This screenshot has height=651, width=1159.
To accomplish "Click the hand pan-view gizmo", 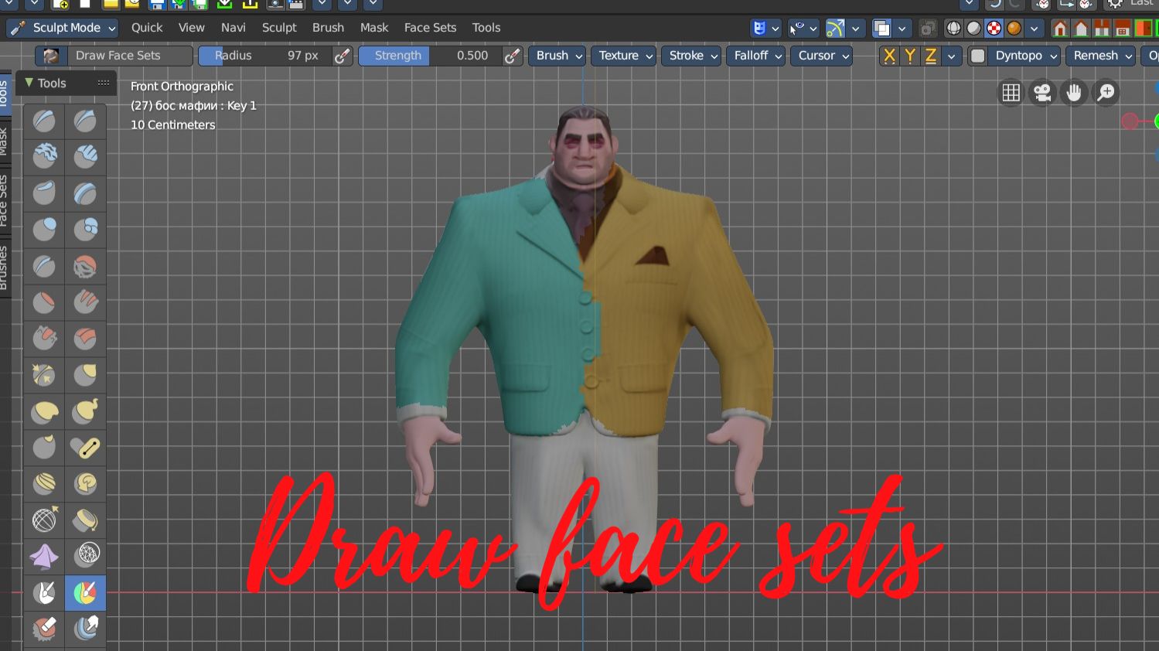I will (1074, 93).
